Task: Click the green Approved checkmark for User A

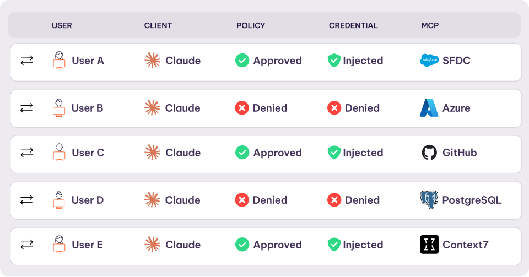Action: (x=242, y=61)
